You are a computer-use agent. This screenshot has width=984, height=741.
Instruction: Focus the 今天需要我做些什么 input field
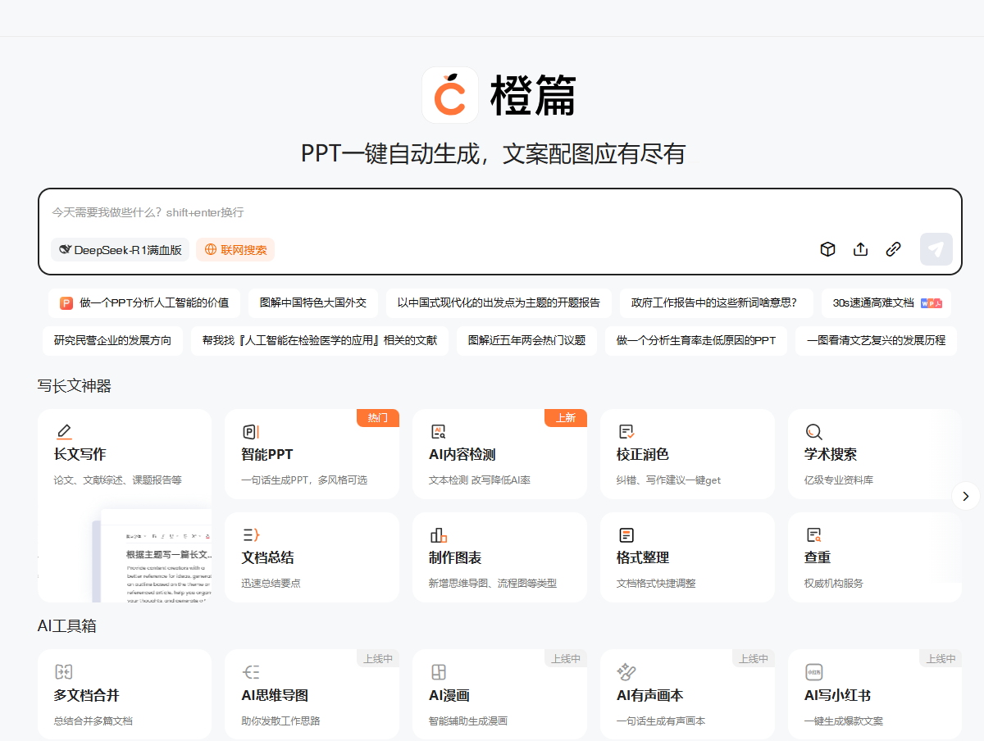point(492,212)
